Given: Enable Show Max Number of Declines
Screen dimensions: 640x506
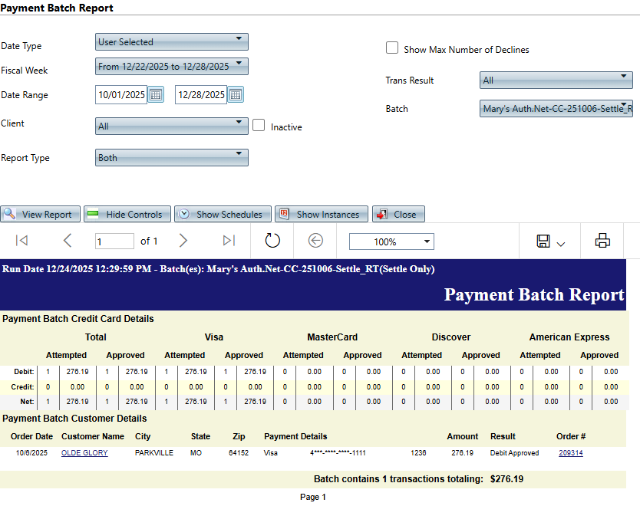Looking at the screenshot, I should click(391, 48).
